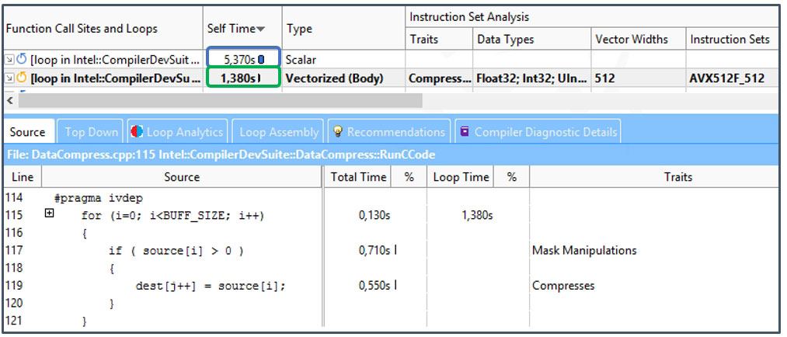787x337 pixels.
Task: Select the if ( source[i] > 0 ) line
Action: [176, 251]
